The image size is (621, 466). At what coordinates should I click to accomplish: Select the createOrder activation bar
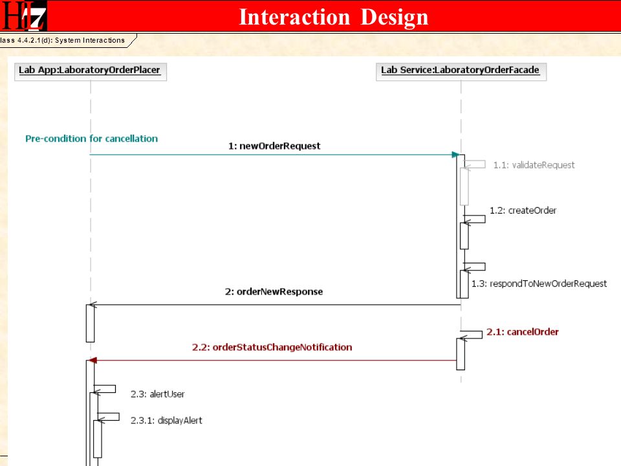pos(464,236)
